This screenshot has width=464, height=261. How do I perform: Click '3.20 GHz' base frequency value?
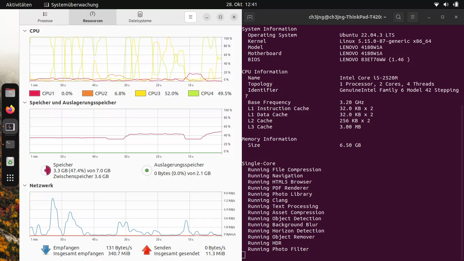click(352, 102)
